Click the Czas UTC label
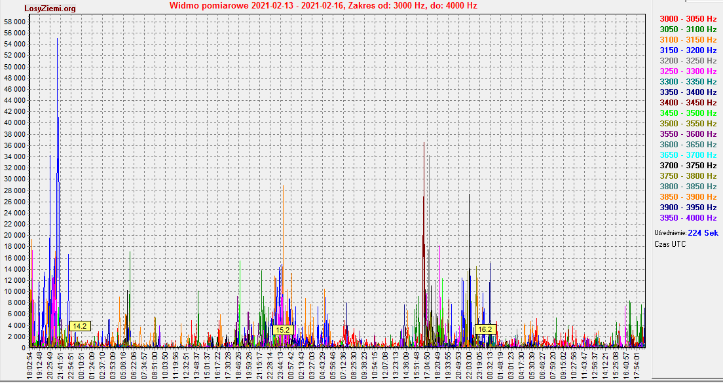This screenshot has width=723, height=383. (x=670, y=244)
